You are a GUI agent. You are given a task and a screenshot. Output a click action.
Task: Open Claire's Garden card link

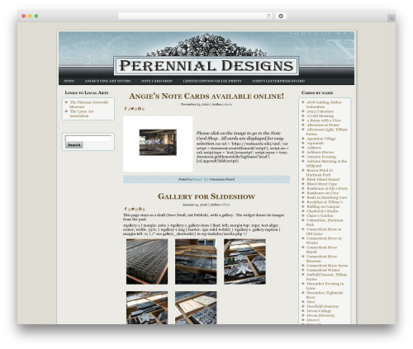point(320,216)
